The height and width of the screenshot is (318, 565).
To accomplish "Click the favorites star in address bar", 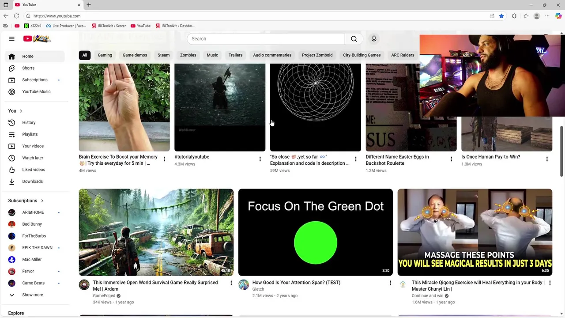I will [501, 16].
